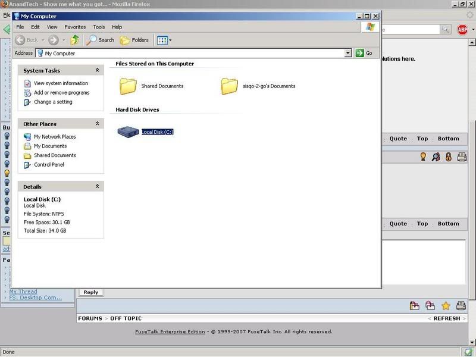Click the upper printer icon in forum
476x357 pixels.
coord(462,156)
